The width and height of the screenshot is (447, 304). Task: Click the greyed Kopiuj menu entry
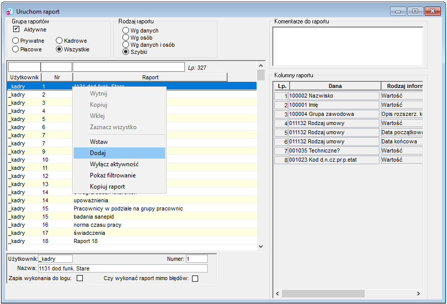point(119,105)
